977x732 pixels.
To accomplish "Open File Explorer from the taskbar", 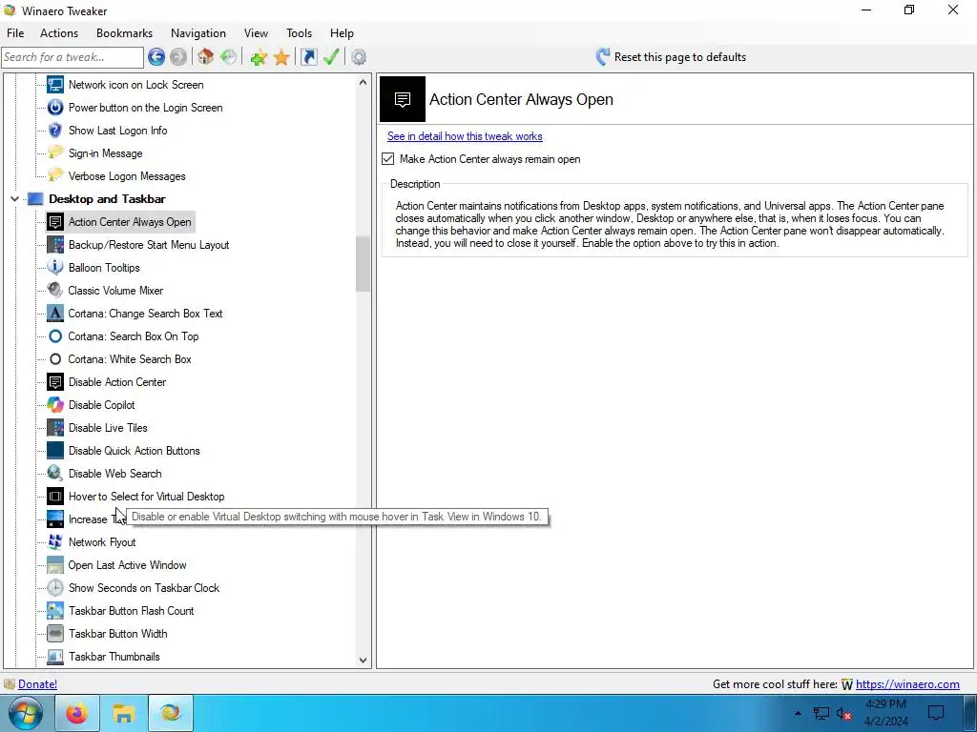I will [x=123, y=713].
